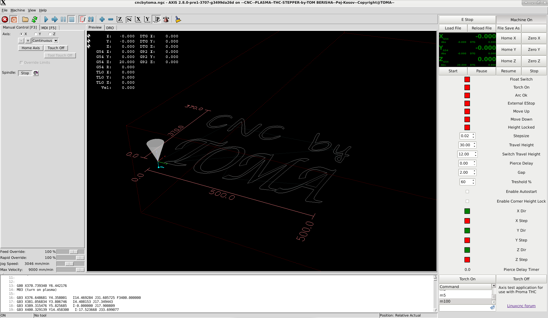Toggle the machine power toolbar icon

tap(14, 19)
